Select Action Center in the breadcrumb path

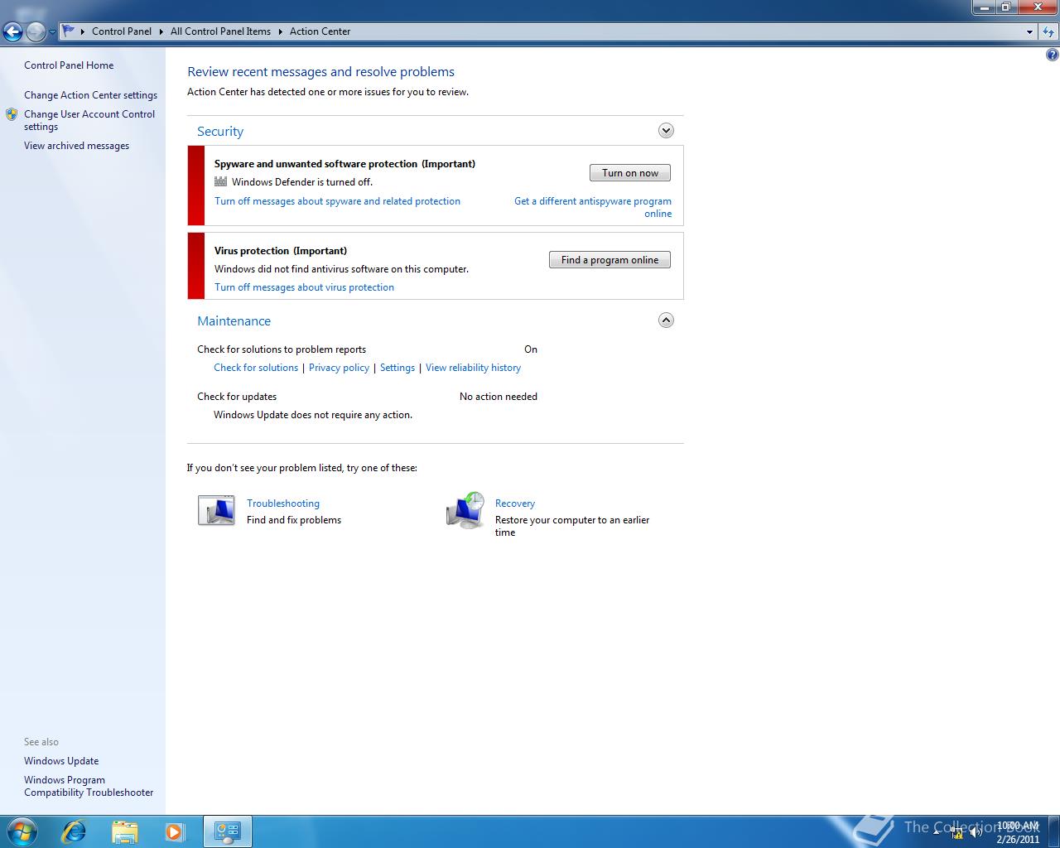320,31
